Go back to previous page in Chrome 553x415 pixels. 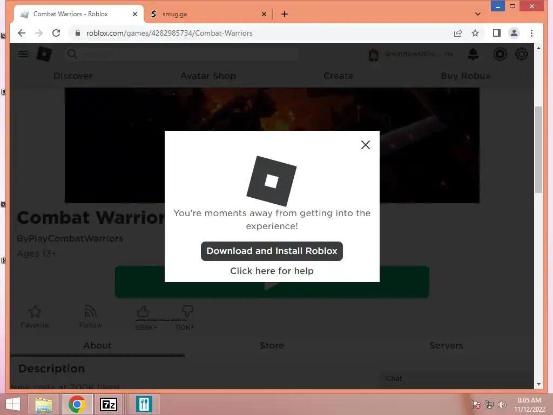[x=22, y=33]
